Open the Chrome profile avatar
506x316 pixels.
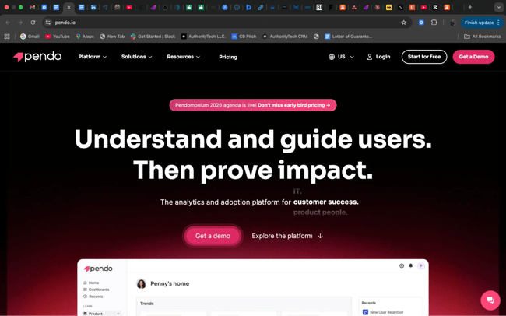coord(452,23)
